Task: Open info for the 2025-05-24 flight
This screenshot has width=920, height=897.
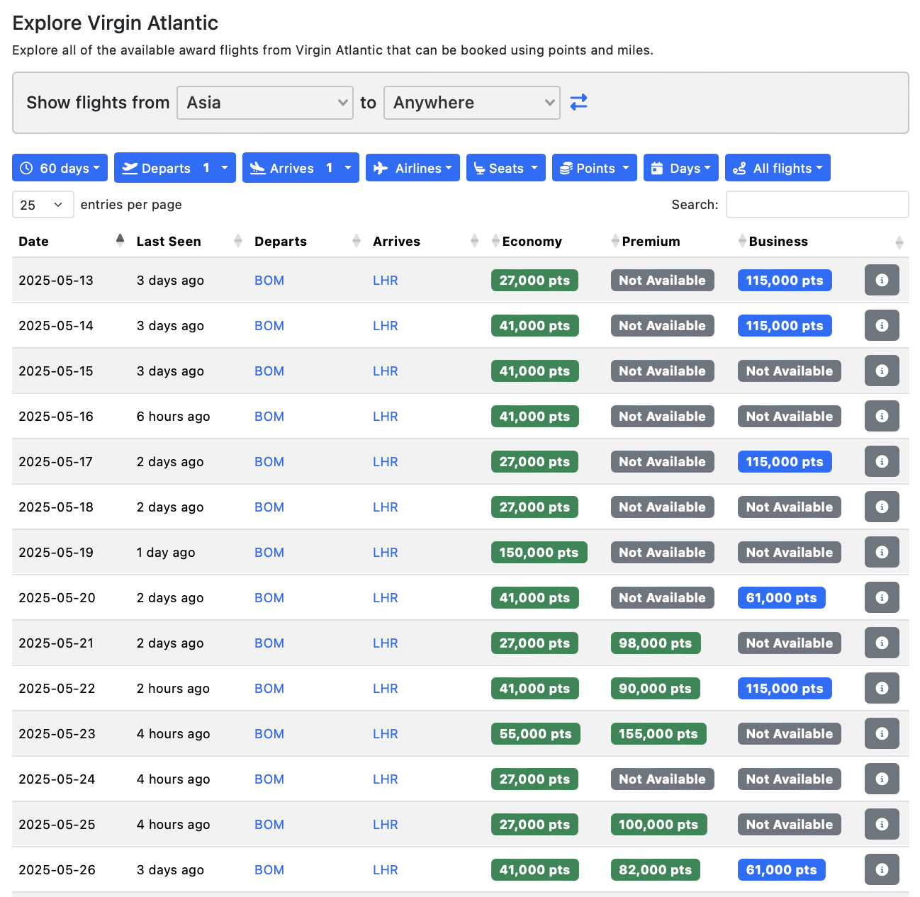Action: (x=882, y=779)
